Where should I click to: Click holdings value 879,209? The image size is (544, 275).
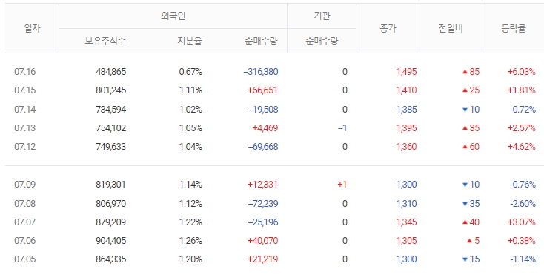click(111, 222)
